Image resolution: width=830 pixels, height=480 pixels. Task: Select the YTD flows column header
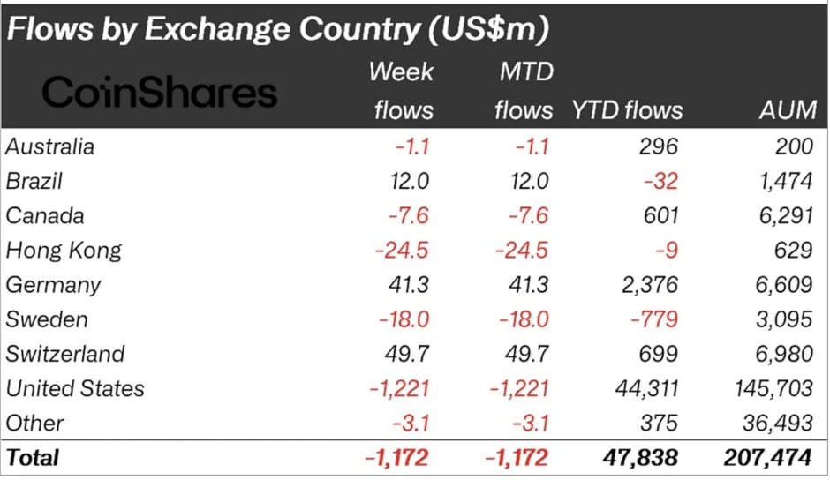tap(627, 110)
